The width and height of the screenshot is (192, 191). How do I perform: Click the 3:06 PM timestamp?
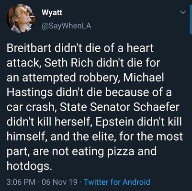coord(21,182)
